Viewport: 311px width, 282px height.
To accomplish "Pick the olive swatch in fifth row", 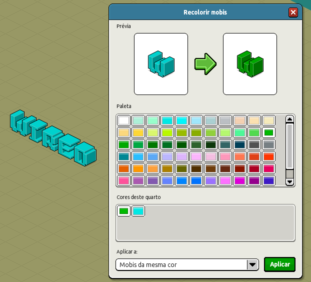I will [x=181, y=169].
